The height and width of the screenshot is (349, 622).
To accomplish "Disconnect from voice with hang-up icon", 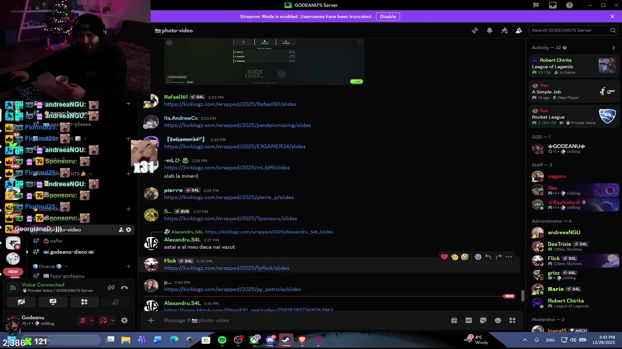I will tap(124, 287).
